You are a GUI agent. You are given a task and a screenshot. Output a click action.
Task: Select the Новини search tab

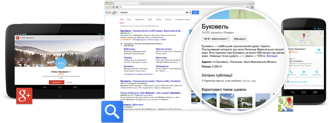pyautogui.click(x=158, y=19)
